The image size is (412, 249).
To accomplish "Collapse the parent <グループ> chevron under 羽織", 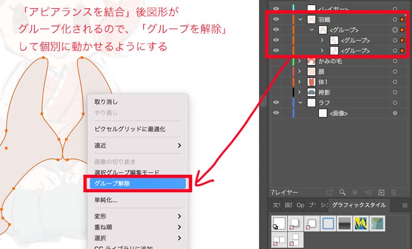I will [x=312, y=30].
